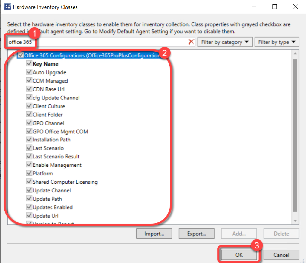The height and width of the screenshot is (263, 306).
Task: Confirm the selection with the OK button
Action: (239, 255)
